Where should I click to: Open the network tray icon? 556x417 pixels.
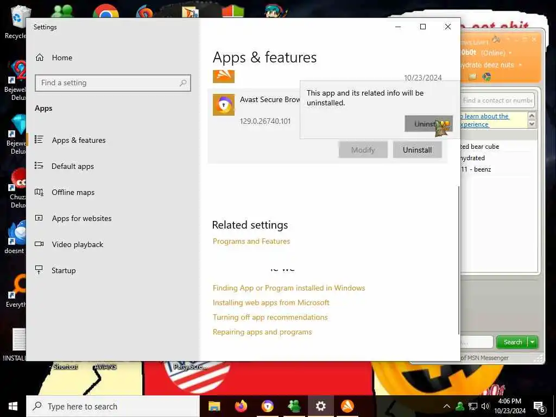click(473, 406)
